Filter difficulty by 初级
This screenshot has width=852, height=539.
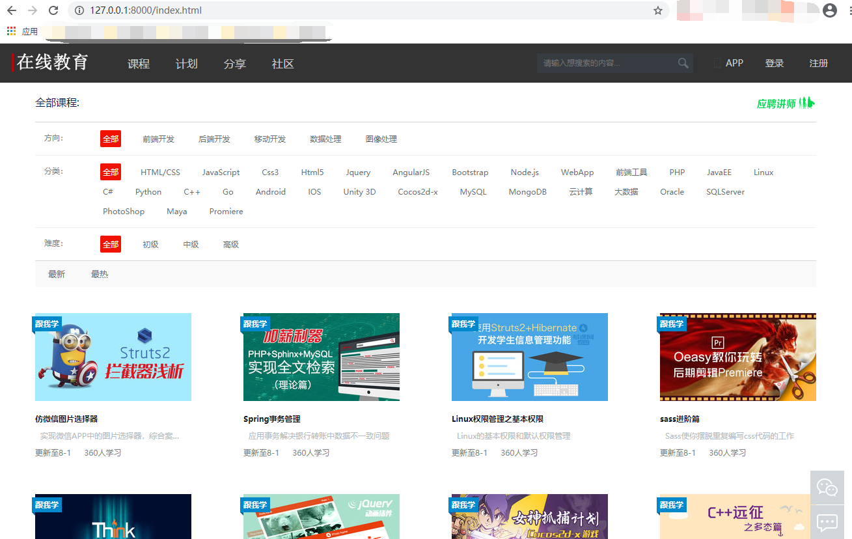[150, 245]
